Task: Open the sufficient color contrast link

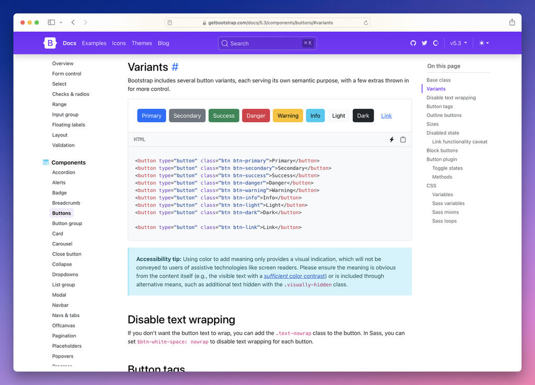Action: pos(294,276)
